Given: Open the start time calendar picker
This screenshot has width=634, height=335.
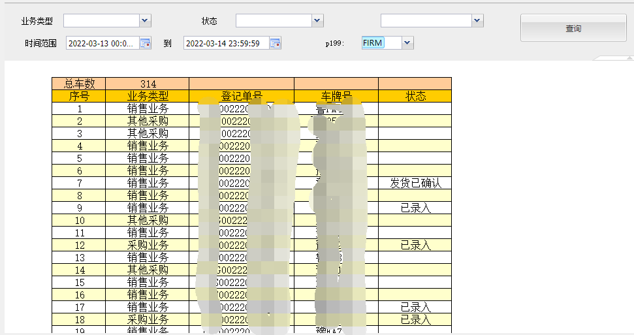Looking at the screenshot, I should 145,43.
